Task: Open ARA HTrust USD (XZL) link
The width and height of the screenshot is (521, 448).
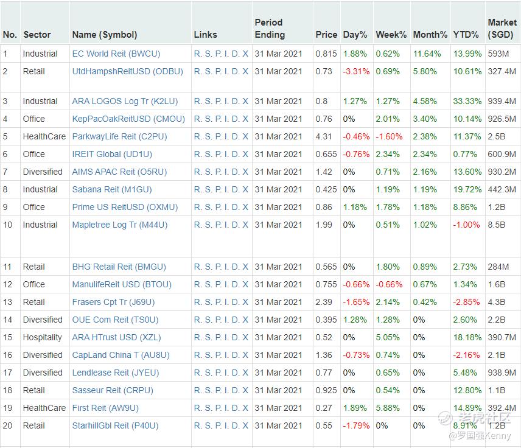Action: pyautogui.click(x=117, y=337)
